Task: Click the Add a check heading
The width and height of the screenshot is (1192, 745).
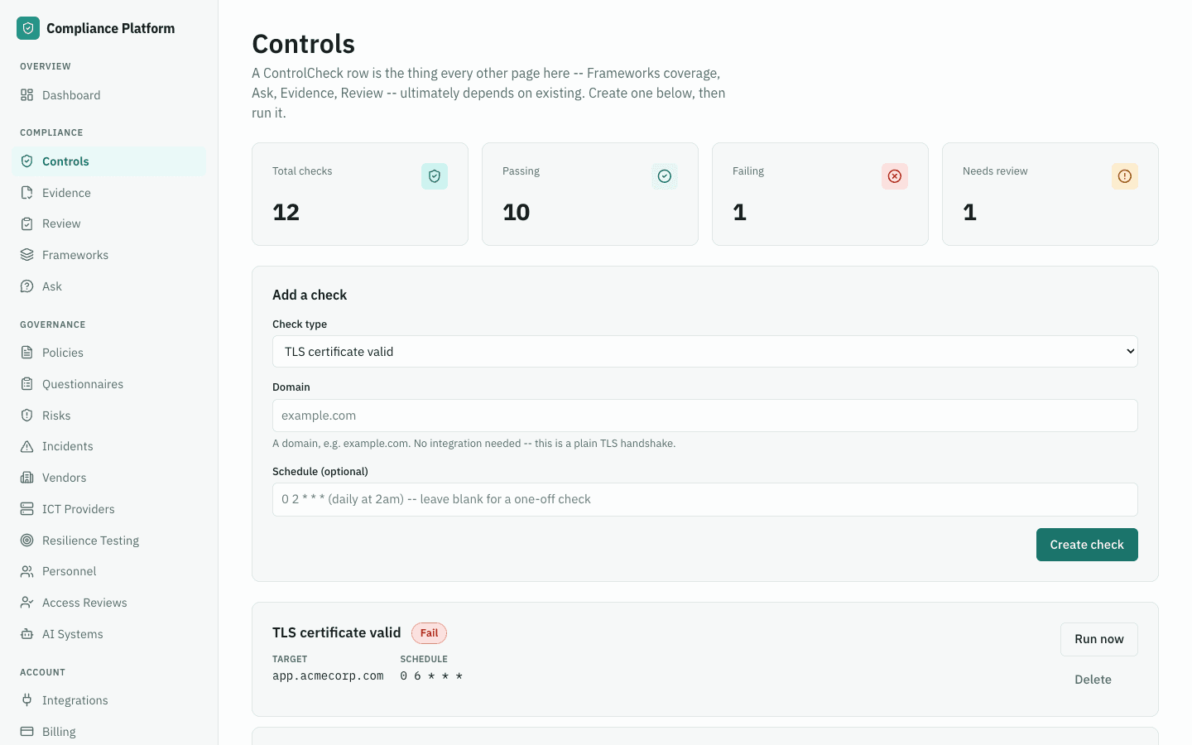Action: click(310, 295)
